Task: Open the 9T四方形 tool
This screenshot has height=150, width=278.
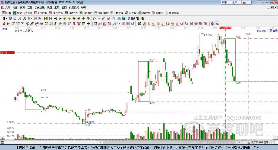Action: pos(102,13)
